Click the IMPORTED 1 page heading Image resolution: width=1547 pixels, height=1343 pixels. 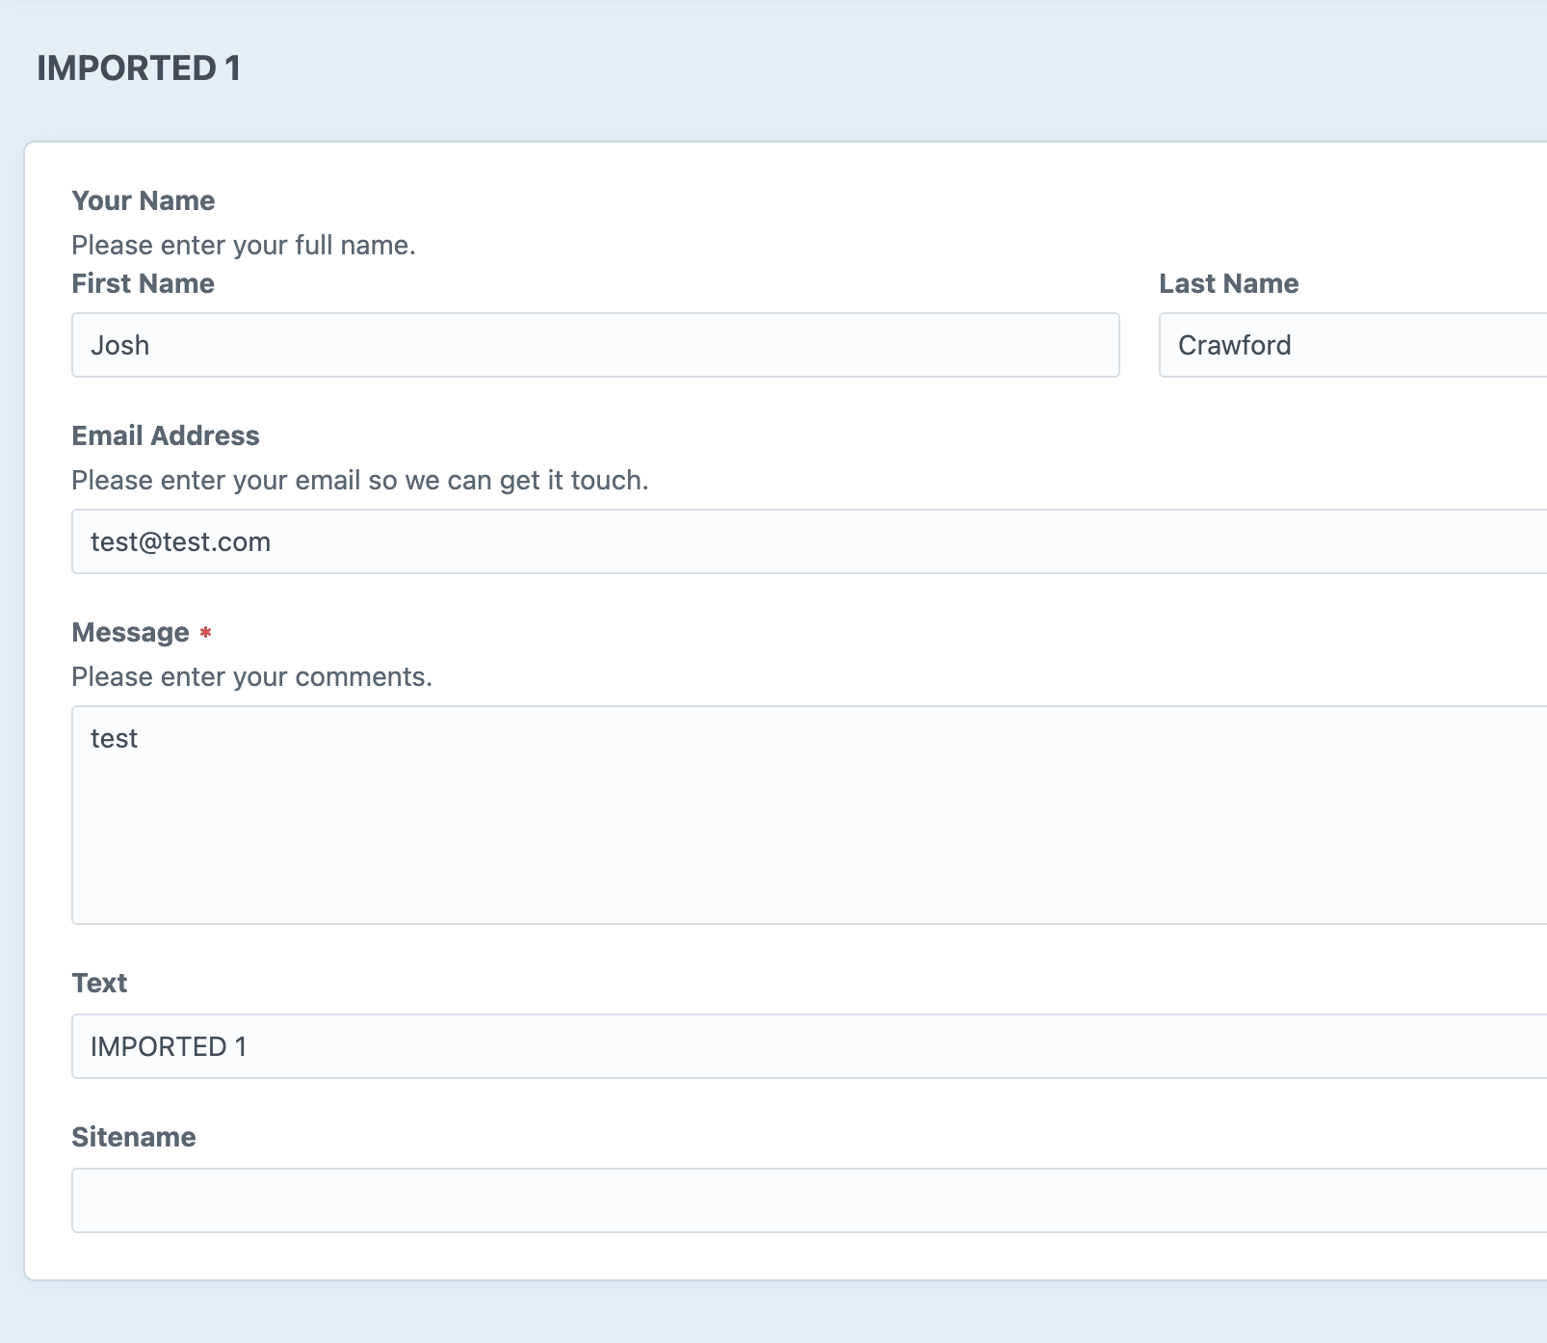139,68
